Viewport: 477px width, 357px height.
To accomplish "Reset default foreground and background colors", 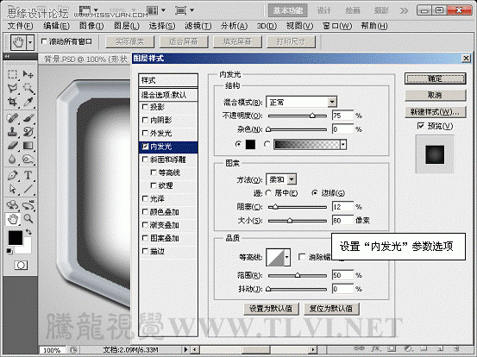I will (x=9, y=251).
